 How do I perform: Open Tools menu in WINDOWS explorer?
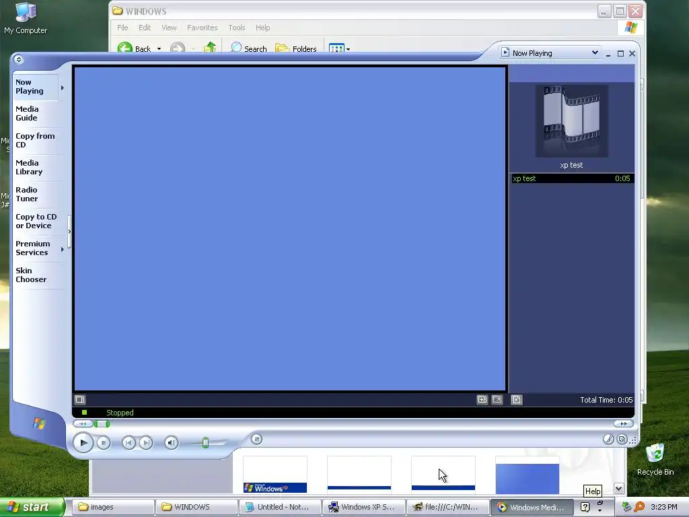236,27
